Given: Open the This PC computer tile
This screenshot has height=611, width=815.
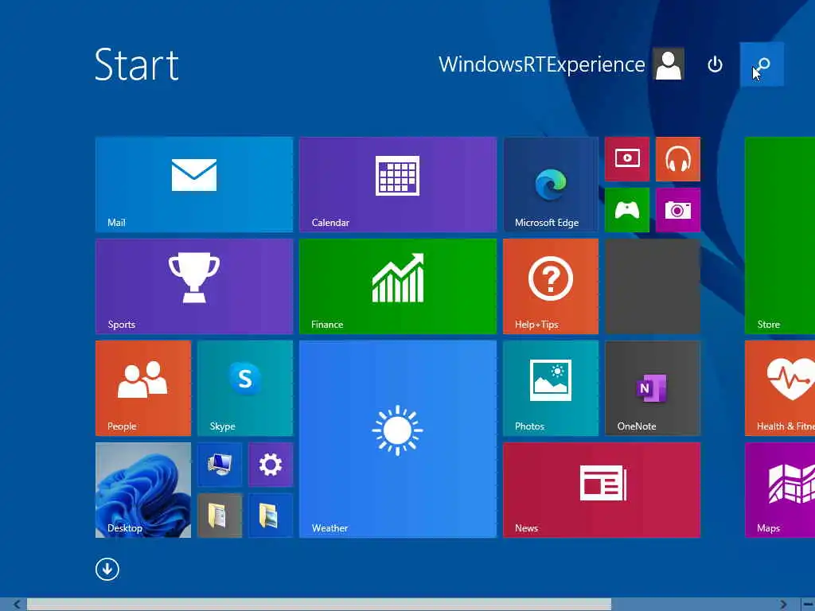Looking at the screenshot, I should tap(220, 465).
